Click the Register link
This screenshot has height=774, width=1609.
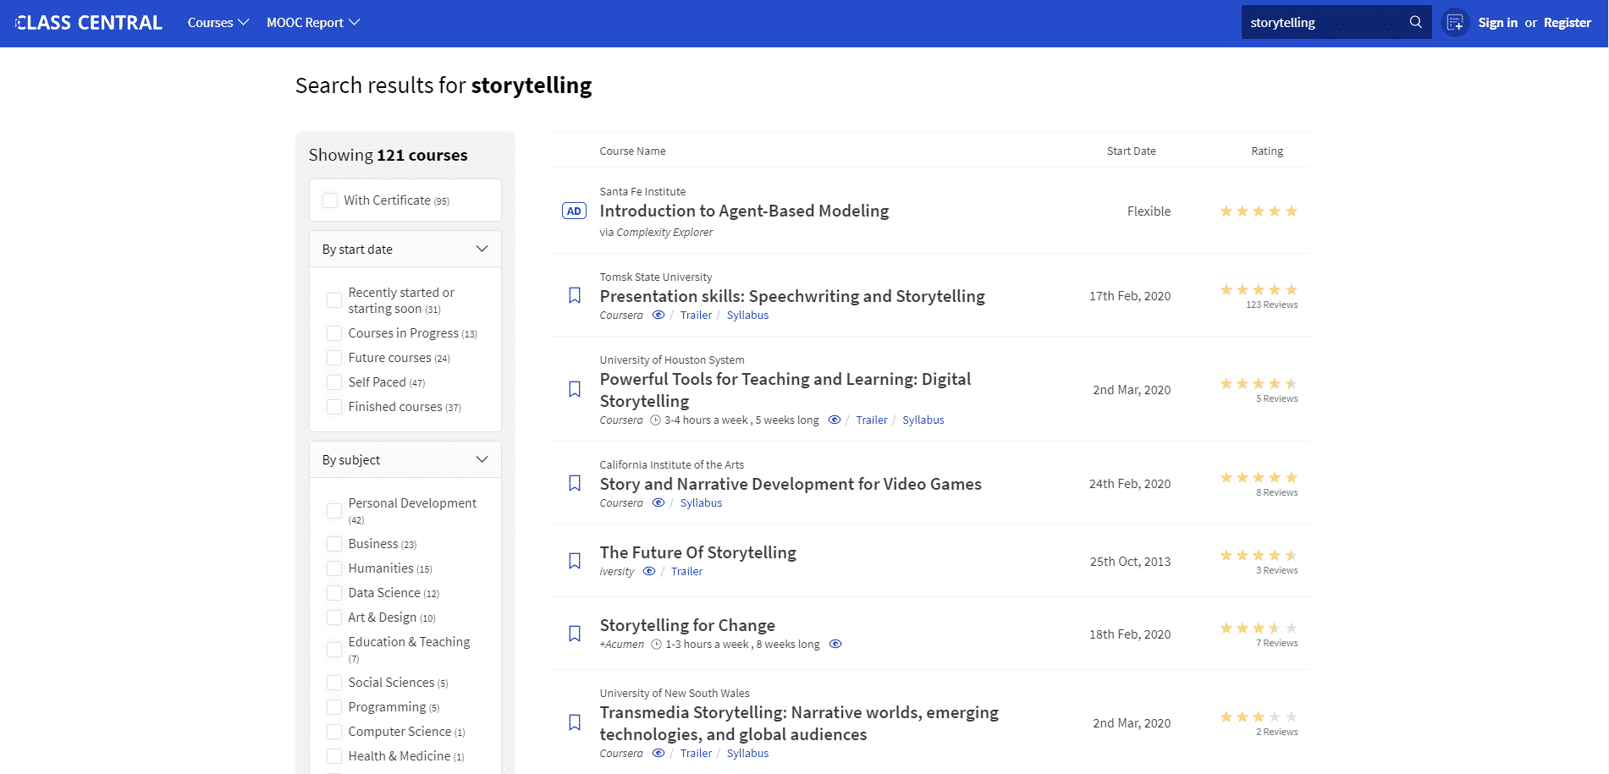1567,23
